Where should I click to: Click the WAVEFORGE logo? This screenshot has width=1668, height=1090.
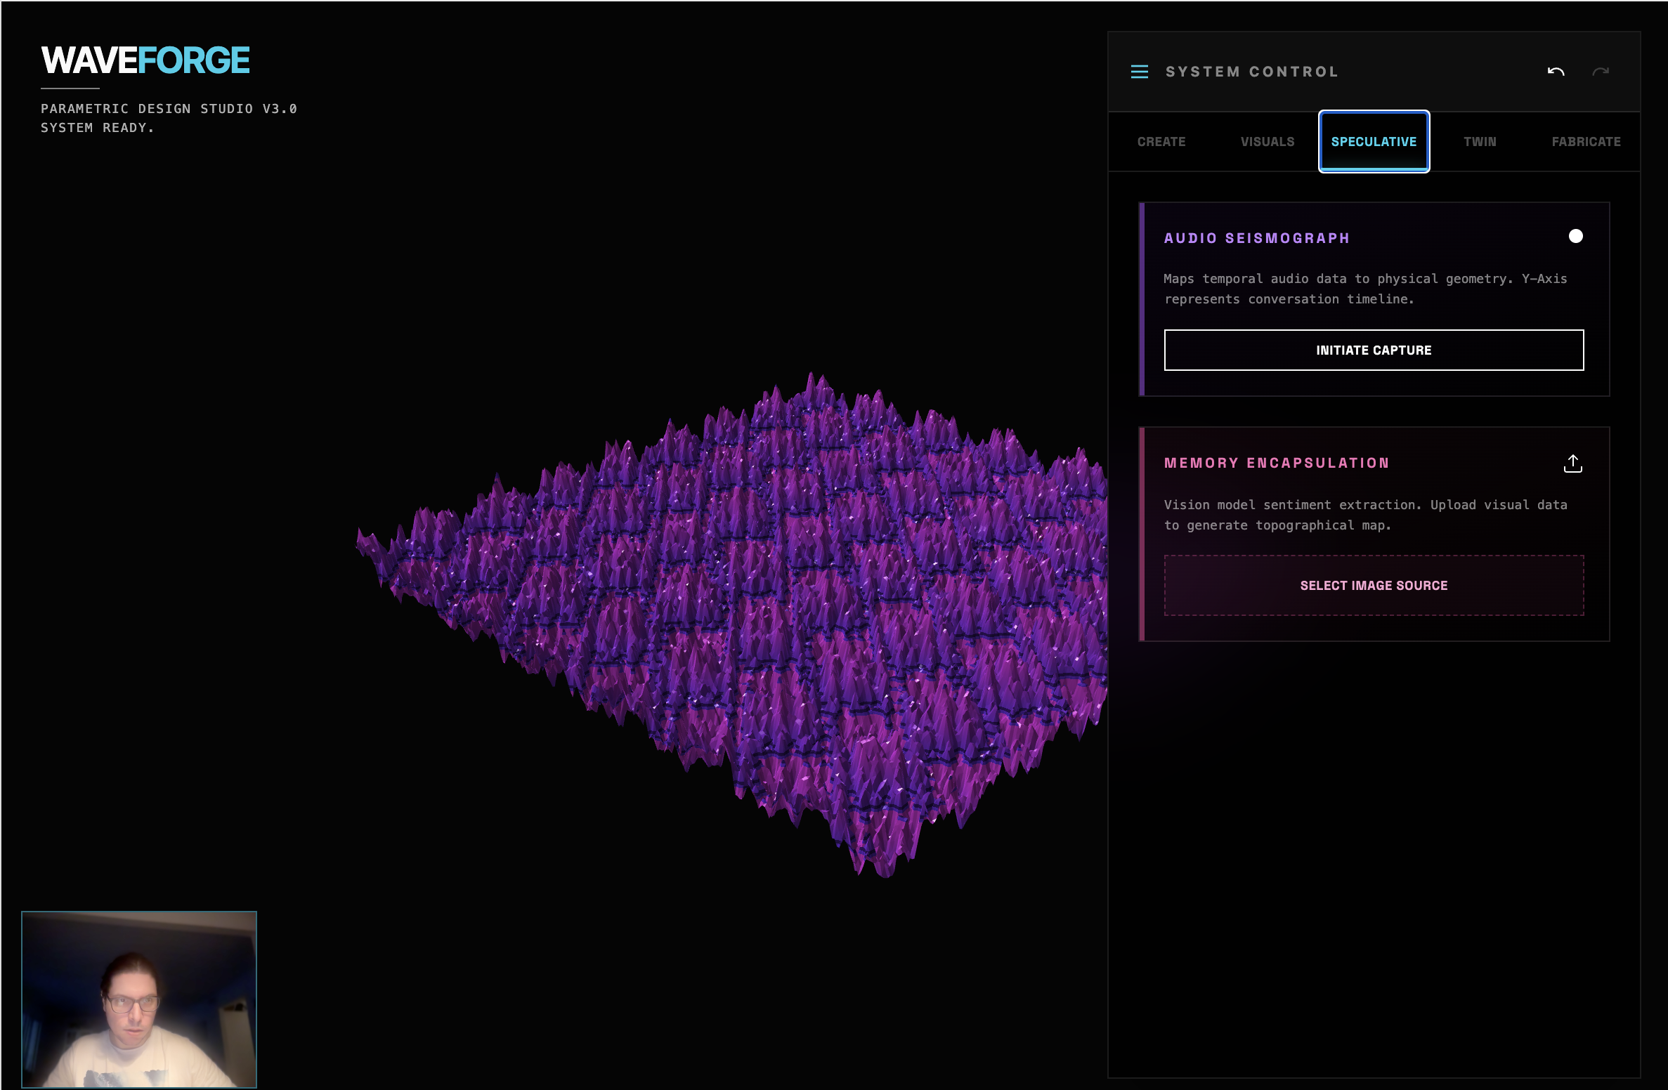tap(145, 60)
